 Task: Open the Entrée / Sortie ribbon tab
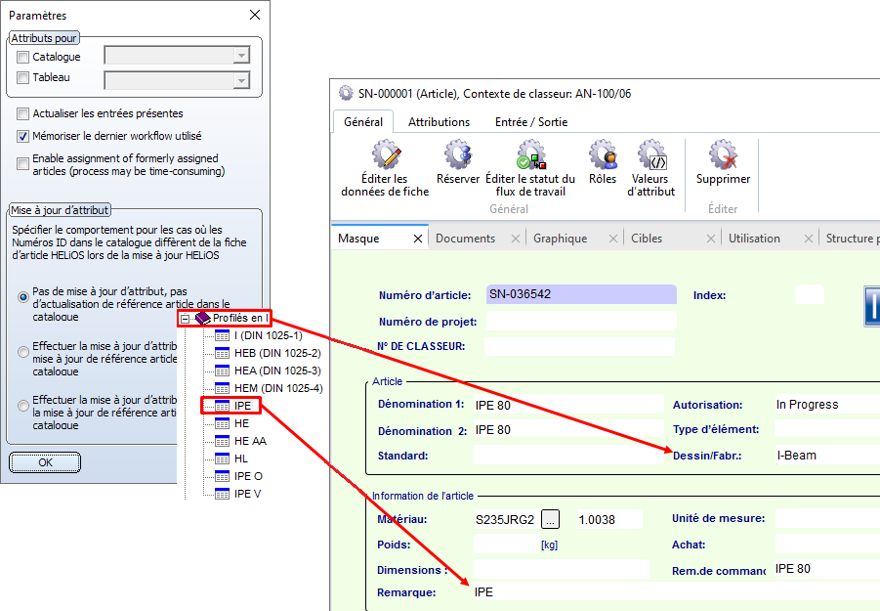click(531, 122)
